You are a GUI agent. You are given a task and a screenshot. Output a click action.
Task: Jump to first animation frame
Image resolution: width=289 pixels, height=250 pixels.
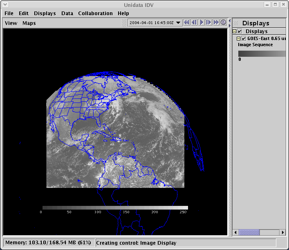(186, 22)
